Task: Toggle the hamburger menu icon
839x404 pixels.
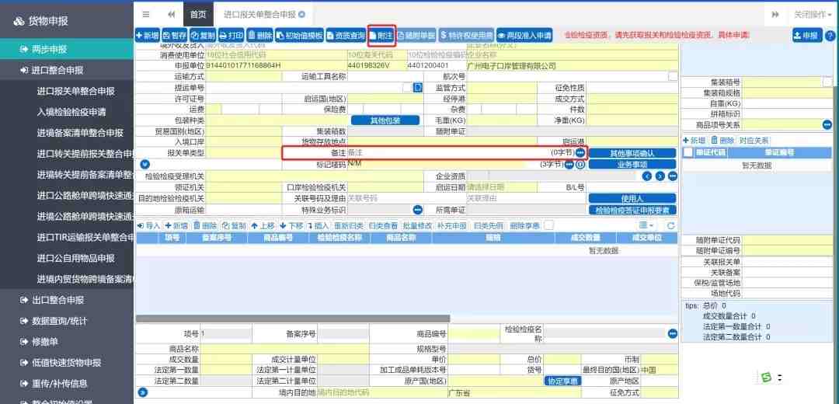Action: [146, 15]
